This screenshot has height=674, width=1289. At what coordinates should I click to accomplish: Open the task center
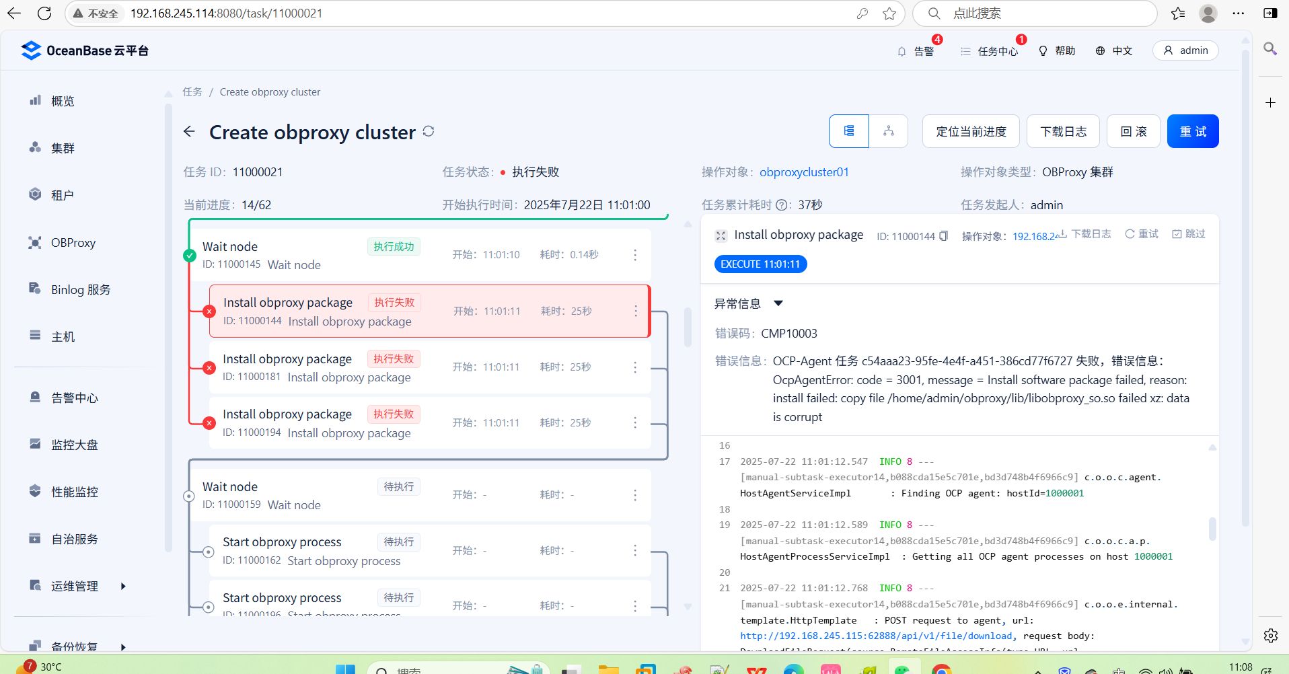point(990,51)
